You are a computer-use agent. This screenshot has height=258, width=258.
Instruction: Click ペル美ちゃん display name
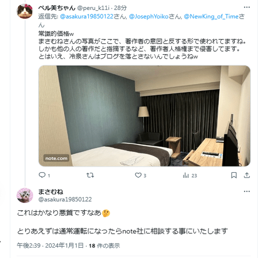pyautogui.click(x=57, y=8)
